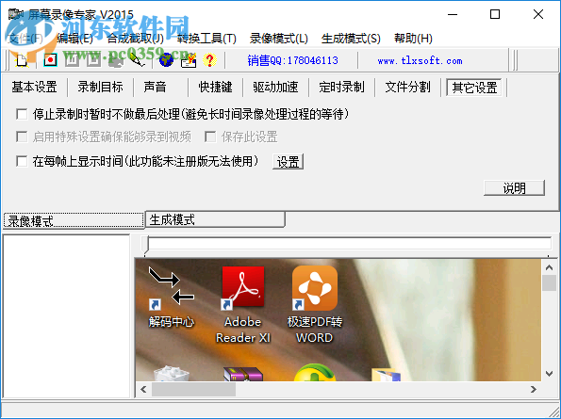Open help with the question mark icon
The height and width of the screenshot is (419, 561).
[x=209, y=60]
